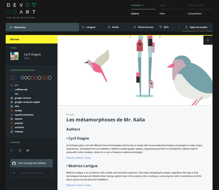Select the openframeworks technology marker
The image size is (219, 190).
12,115
